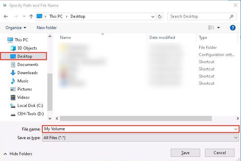This screenshot has width=241, height=161.
Task: Click the search magnifier icon
Action: click(232, 16)
